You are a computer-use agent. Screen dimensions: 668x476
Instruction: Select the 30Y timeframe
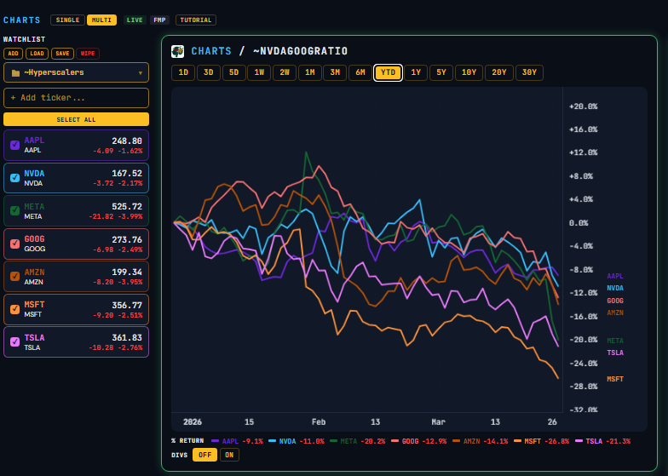pos(529,72)
